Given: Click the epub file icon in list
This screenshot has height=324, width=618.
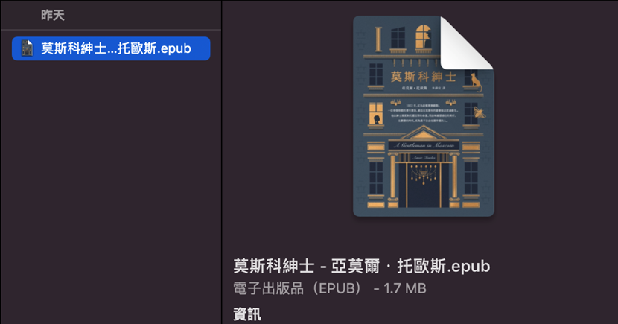Looking at the screenshot, I should 27,48.
